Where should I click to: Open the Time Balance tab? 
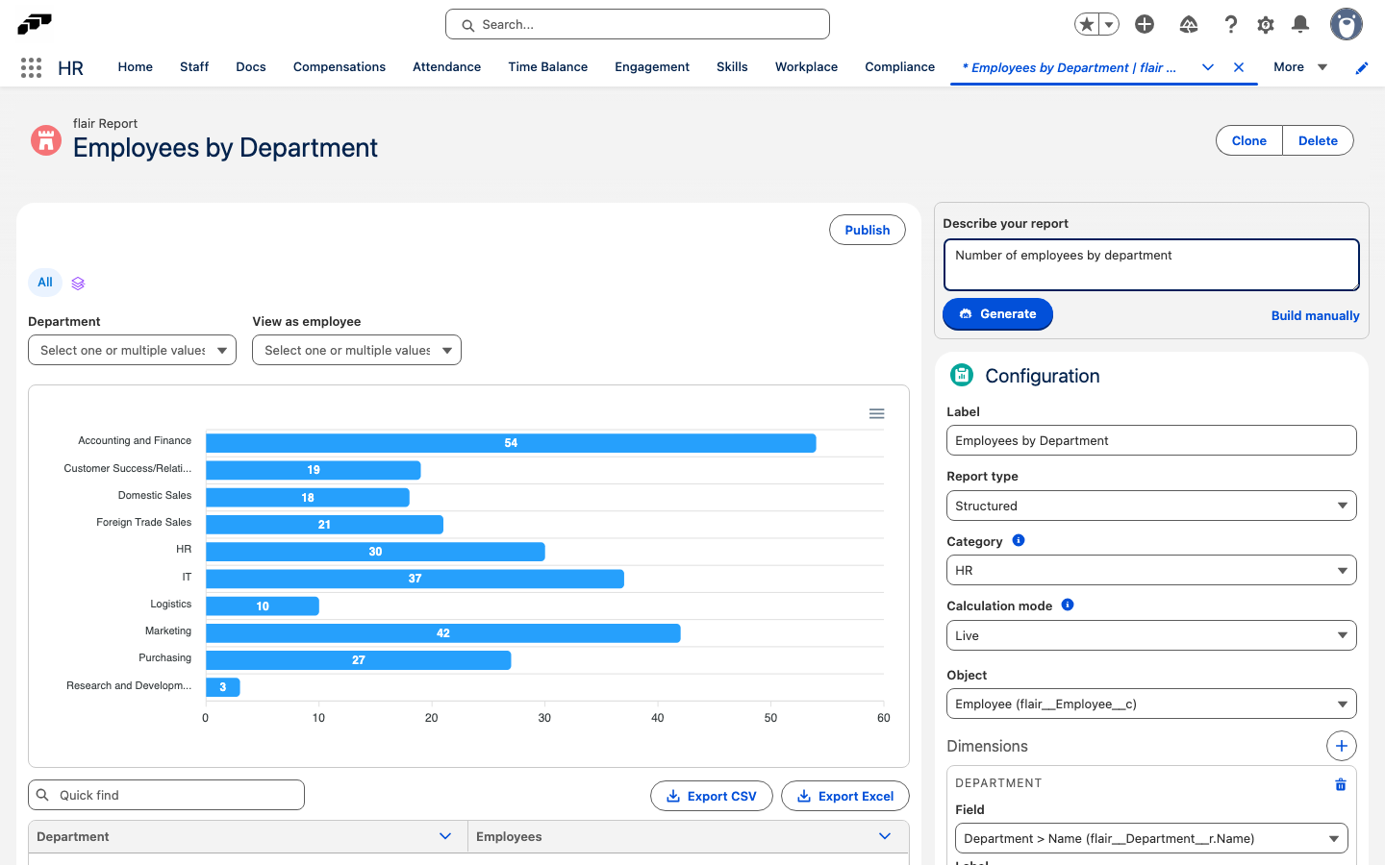[548, 67]
